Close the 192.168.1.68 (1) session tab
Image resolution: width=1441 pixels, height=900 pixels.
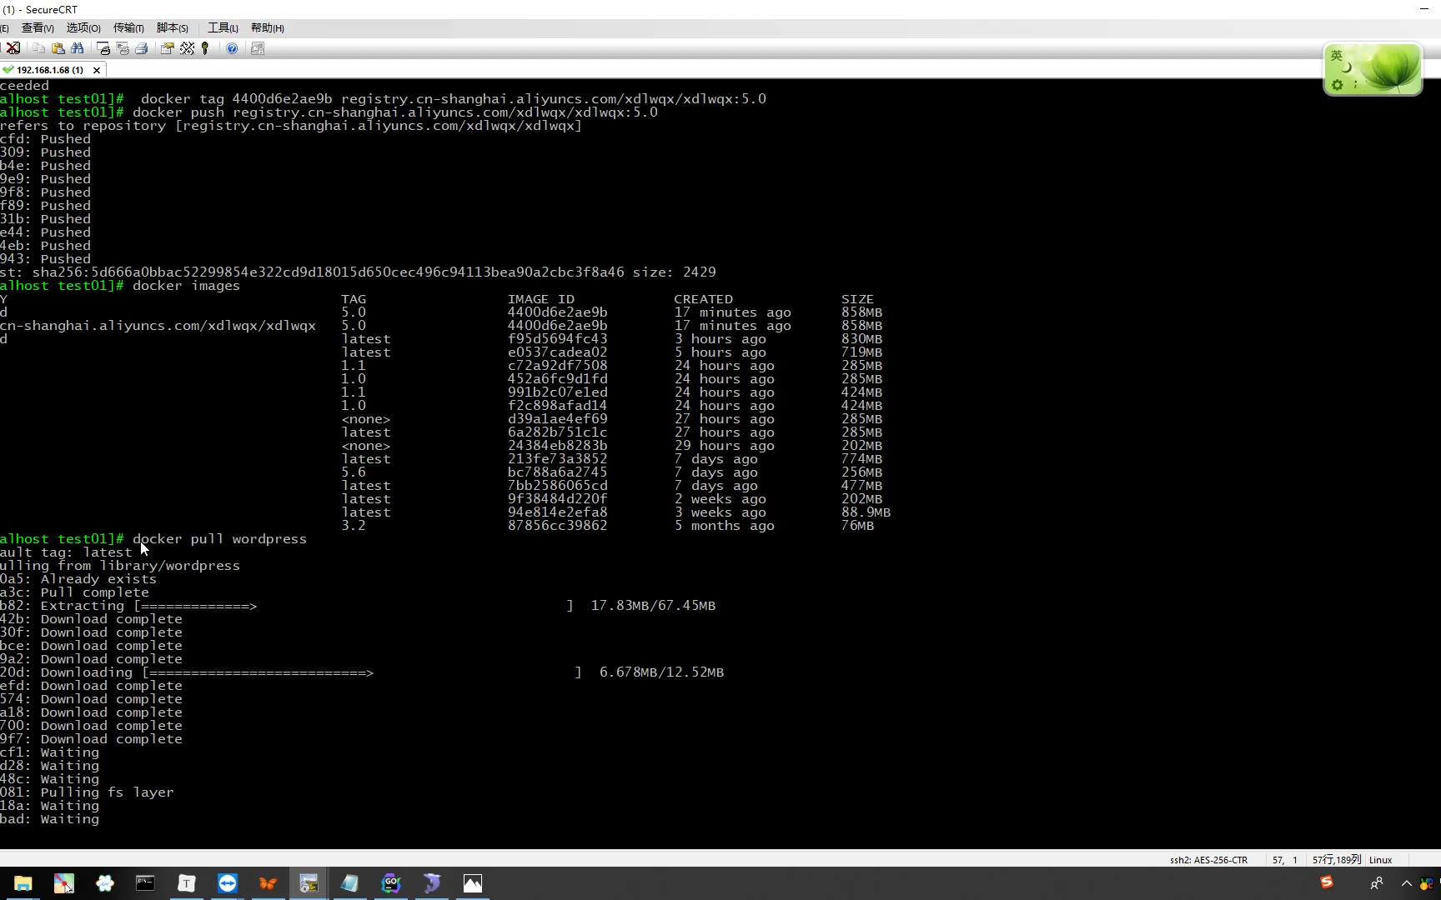pos(97,70)
